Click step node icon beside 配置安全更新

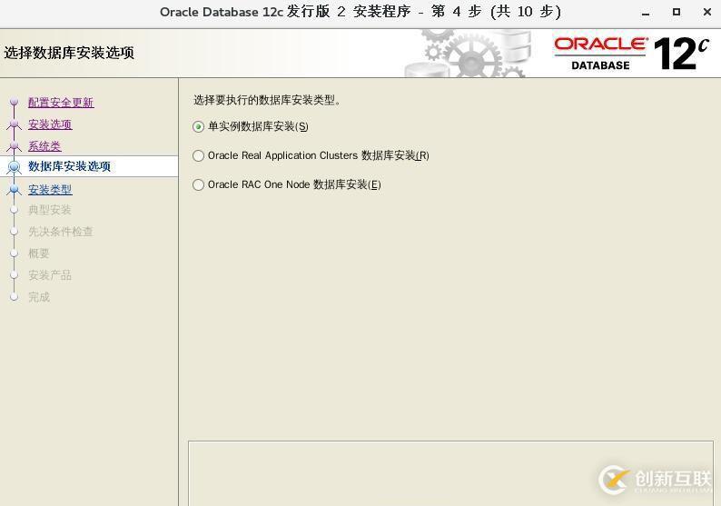15,102
